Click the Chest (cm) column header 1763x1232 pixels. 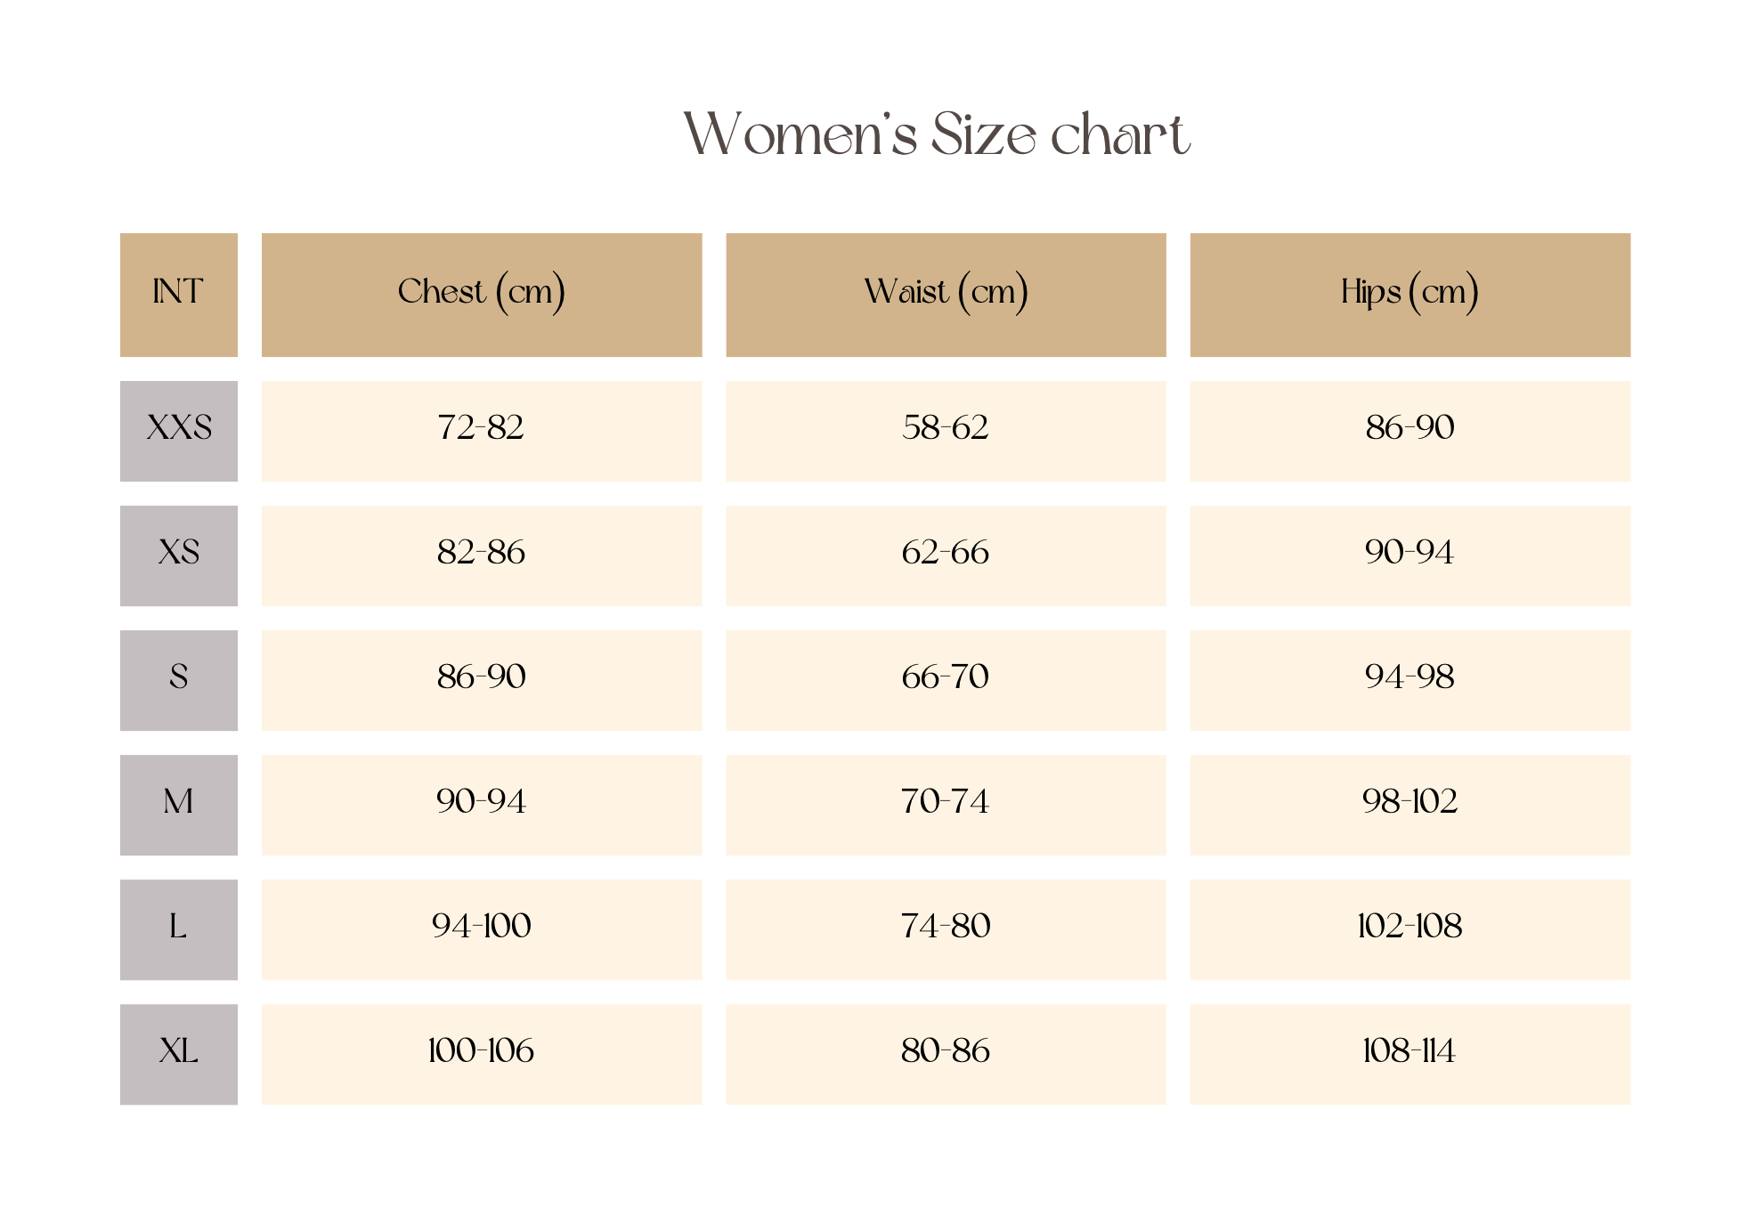(x=481, y=294)
